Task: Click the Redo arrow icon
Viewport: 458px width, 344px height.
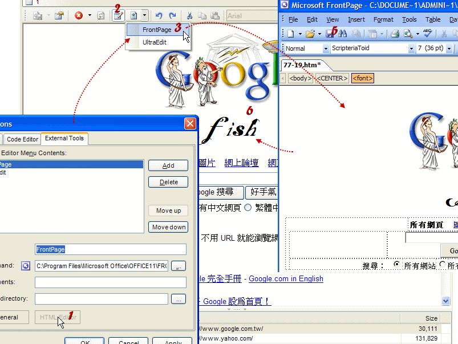Action: pos(173,15)
